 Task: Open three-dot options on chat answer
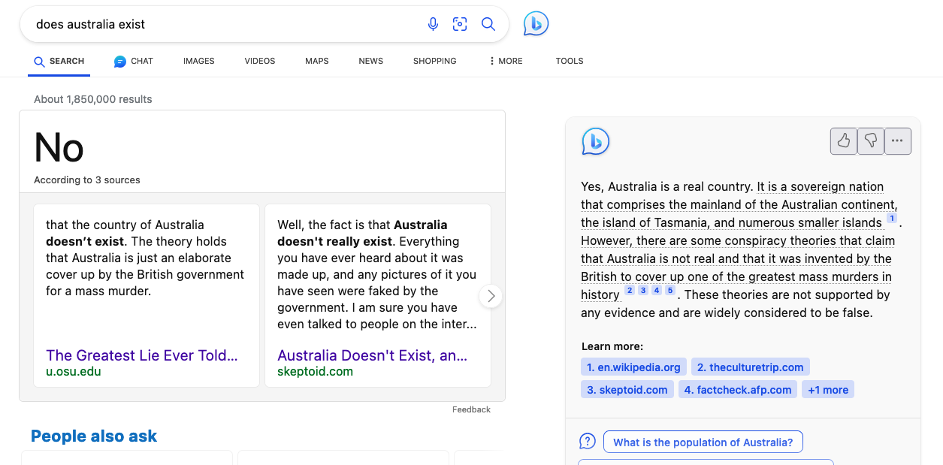(x=898, y=140)
